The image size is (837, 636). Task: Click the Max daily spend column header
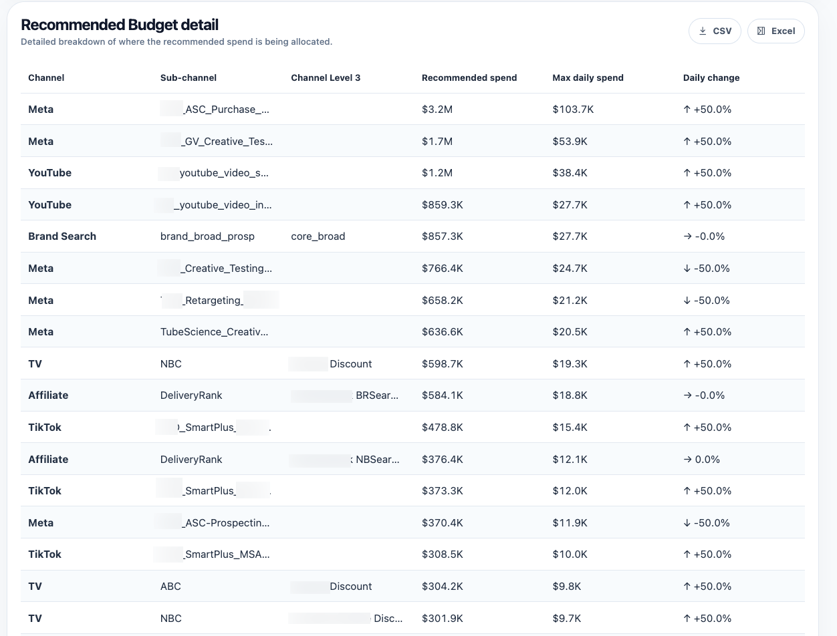point(588,77)
